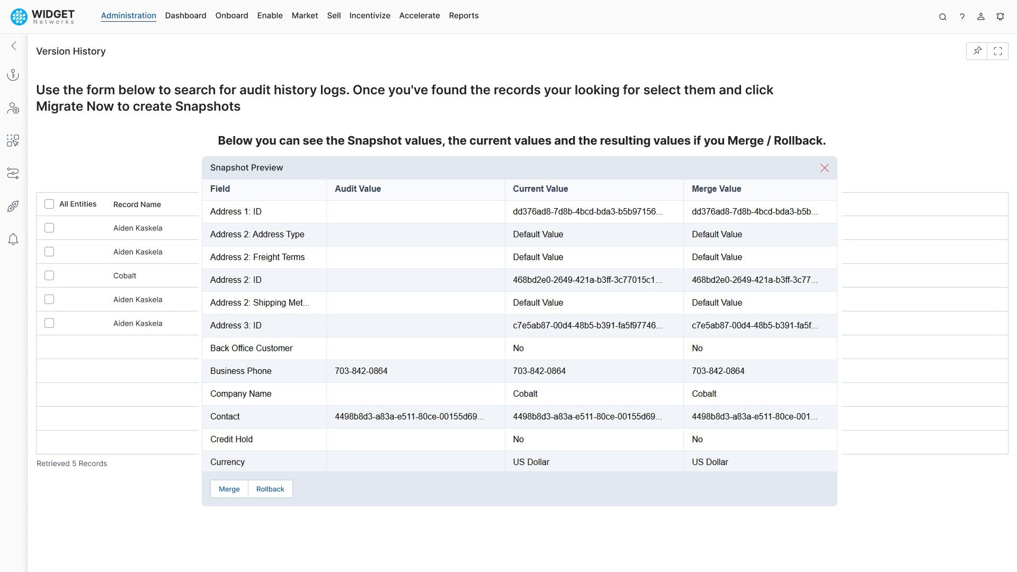Select the rocket icon in sidebar
The image size is (1017, 572).
[x=13, y=206]
